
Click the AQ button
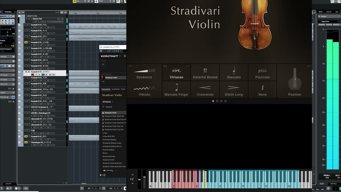tap(26, 188)
